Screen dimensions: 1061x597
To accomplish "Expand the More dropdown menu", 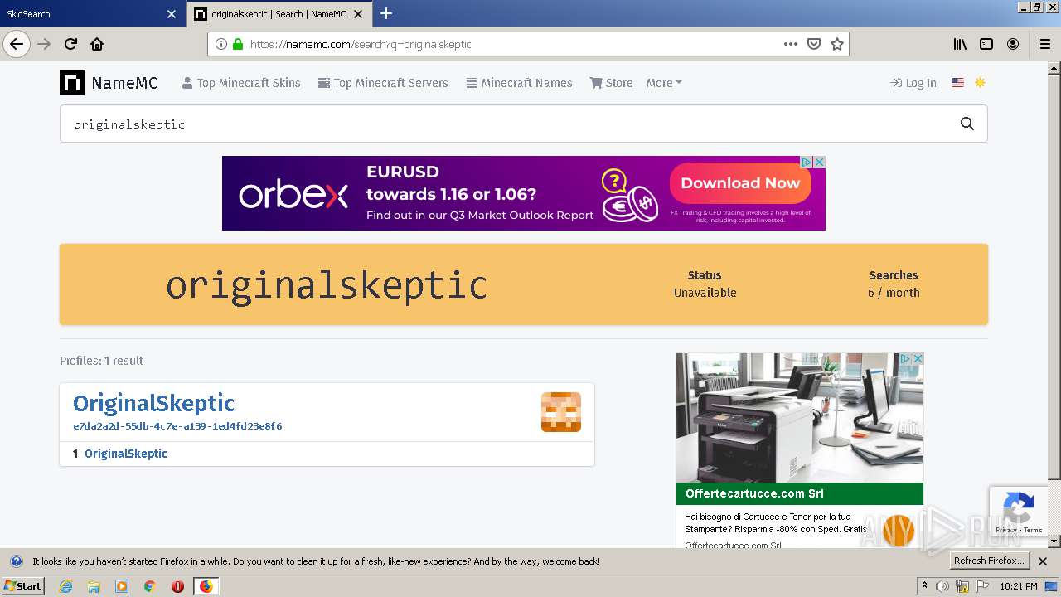I will pos(664,83).
